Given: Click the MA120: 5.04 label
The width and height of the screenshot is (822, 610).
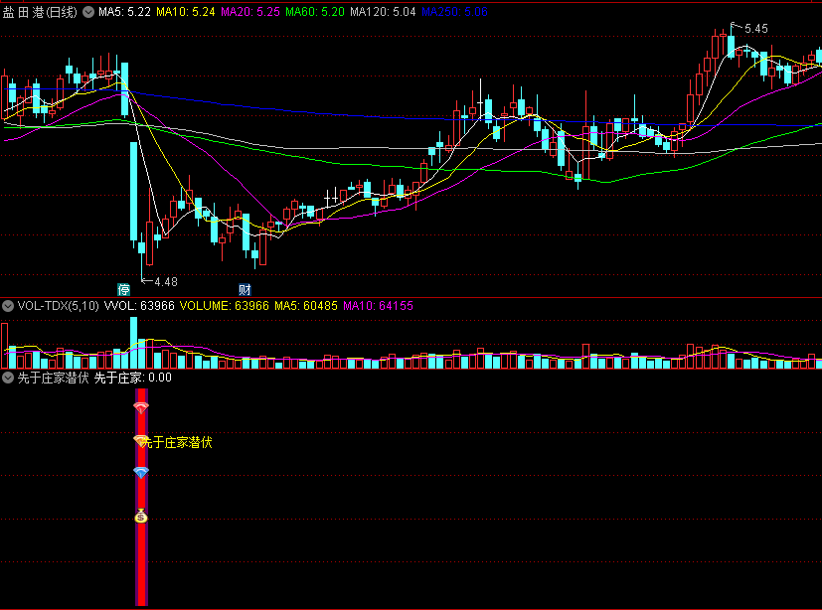Looking at the screenshot, I should (x=383, y=12).
